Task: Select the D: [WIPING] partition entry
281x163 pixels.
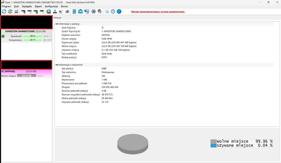Action: click(26, 74)
